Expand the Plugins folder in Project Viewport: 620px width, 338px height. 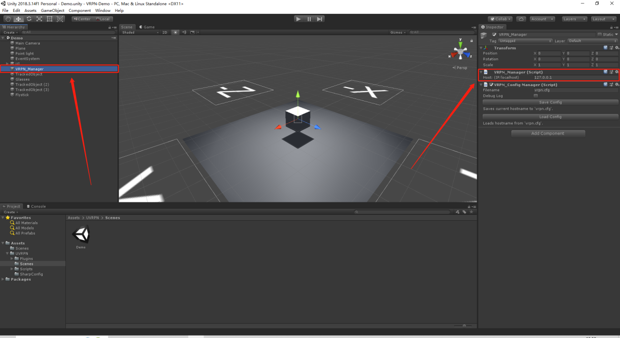coord(12,259)
